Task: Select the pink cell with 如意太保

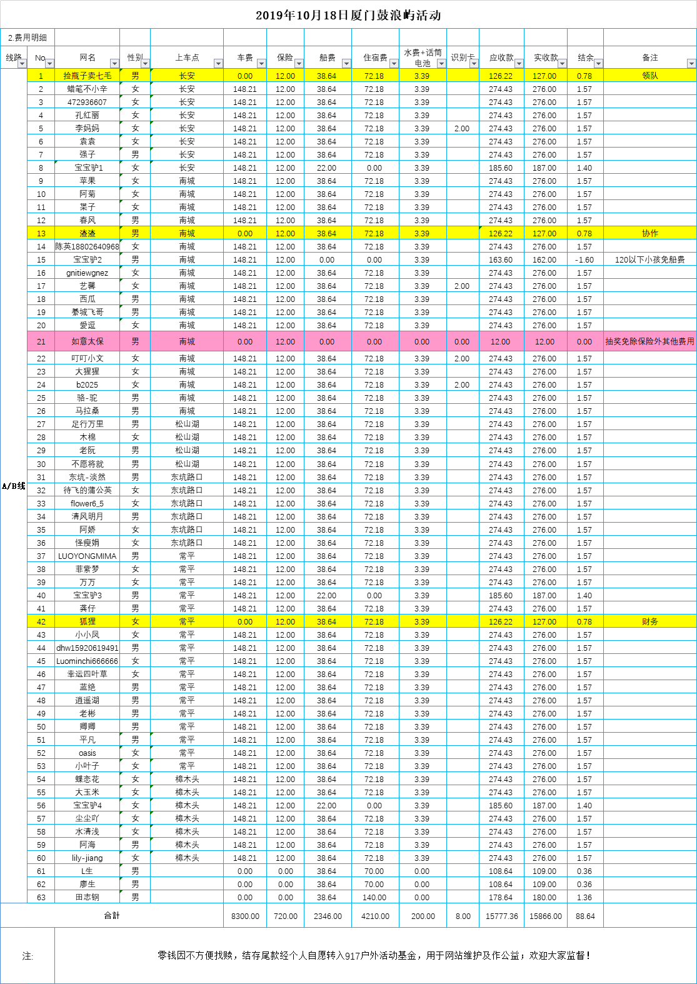Action: tap(88, 342)
